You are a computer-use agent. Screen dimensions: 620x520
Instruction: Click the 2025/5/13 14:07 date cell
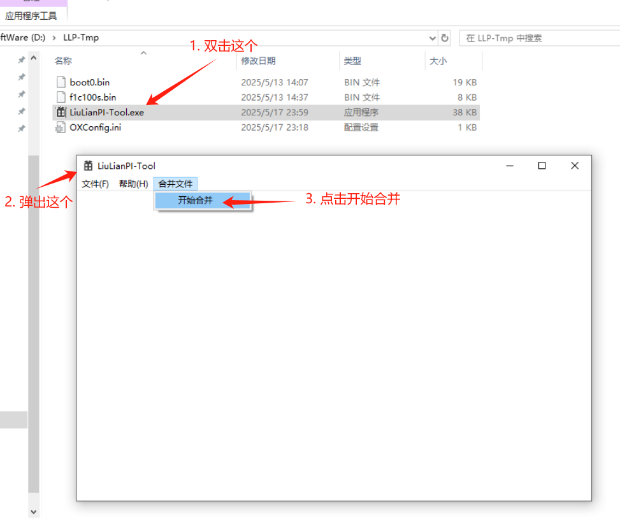(275, 82)
